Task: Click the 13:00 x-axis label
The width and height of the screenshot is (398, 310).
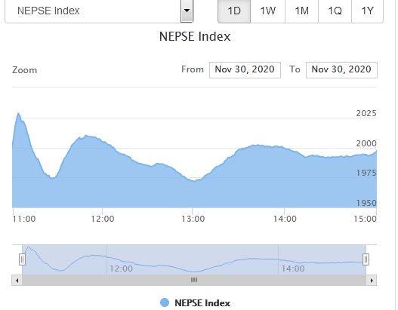Action: click(x=193, y=219)
